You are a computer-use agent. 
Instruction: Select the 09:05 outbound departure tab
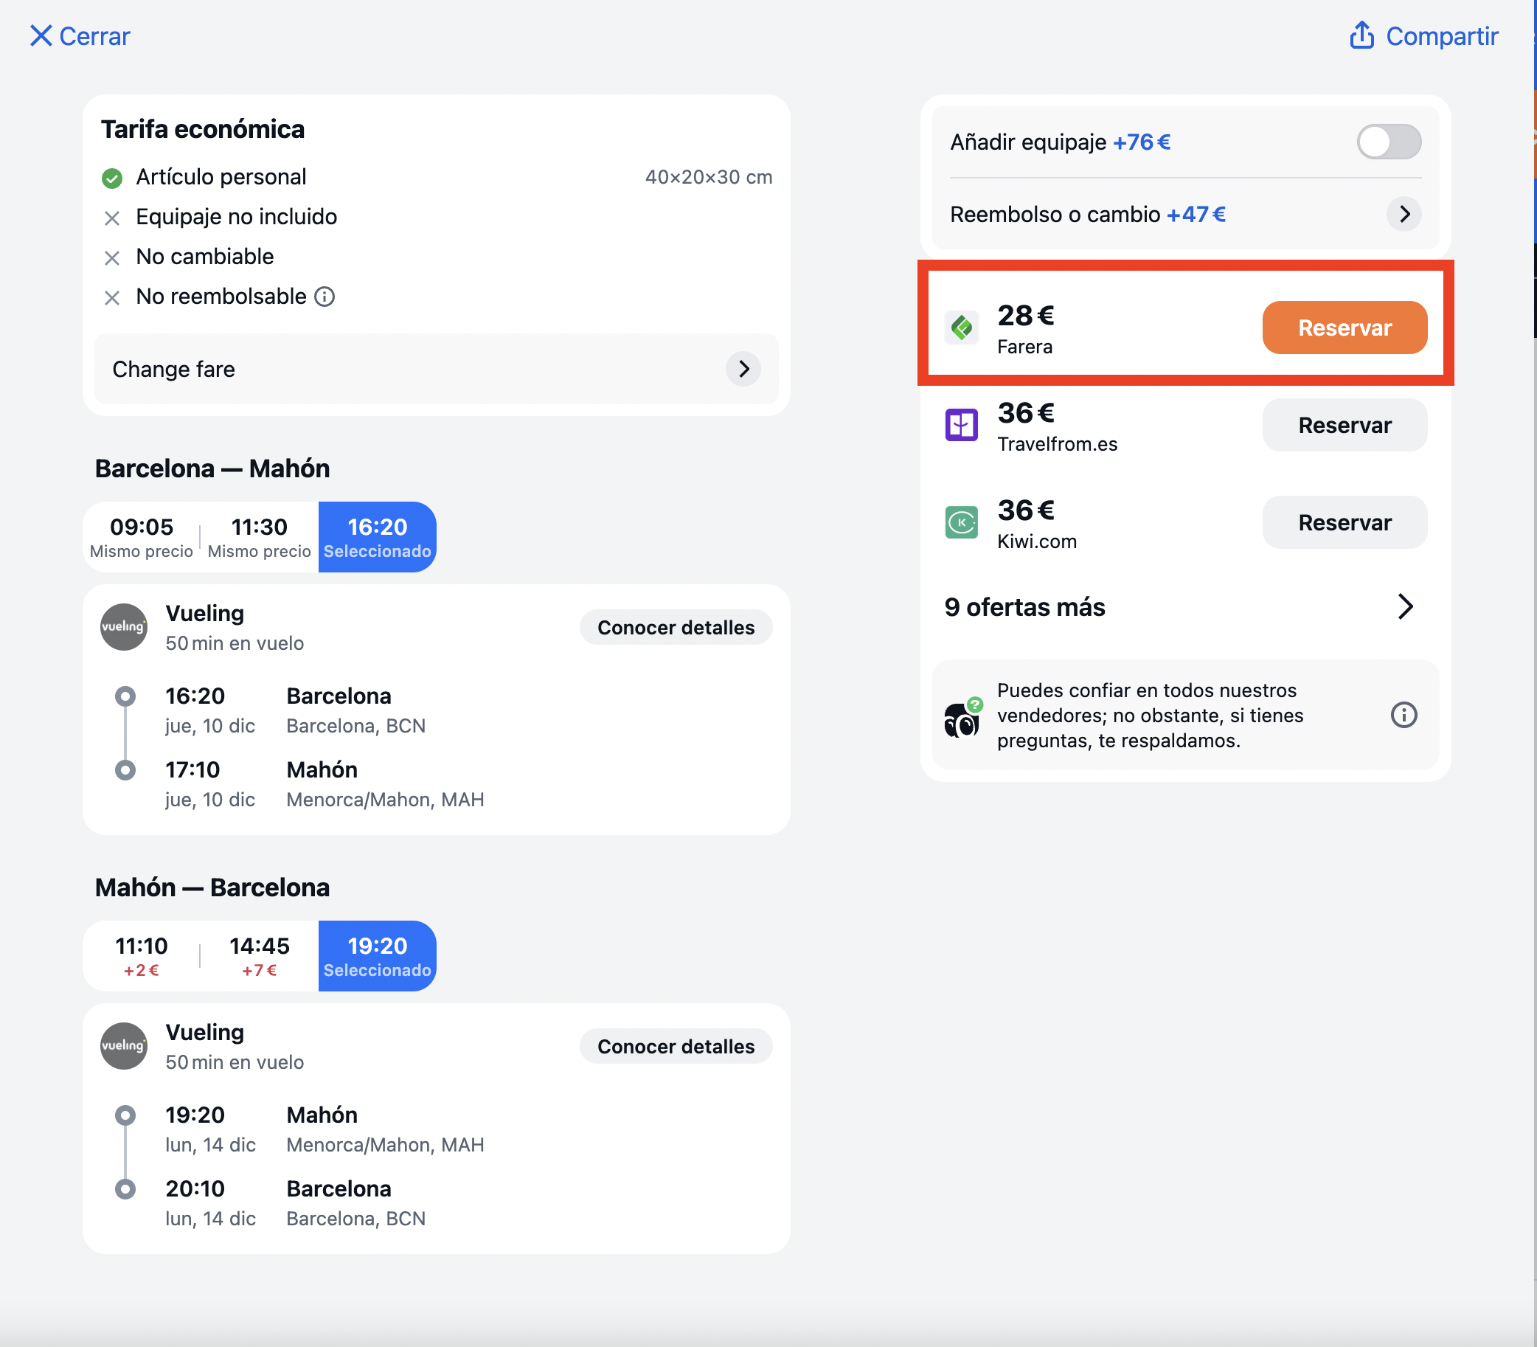point(142,537)
